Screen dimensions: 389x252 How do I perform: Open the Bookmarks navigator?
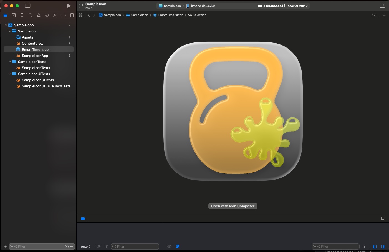[x=22, y=15]
